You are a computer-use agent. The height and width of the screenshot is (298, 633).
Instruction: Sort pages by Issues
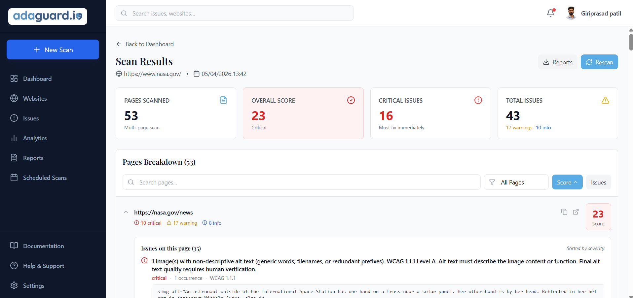click(598, 182)
